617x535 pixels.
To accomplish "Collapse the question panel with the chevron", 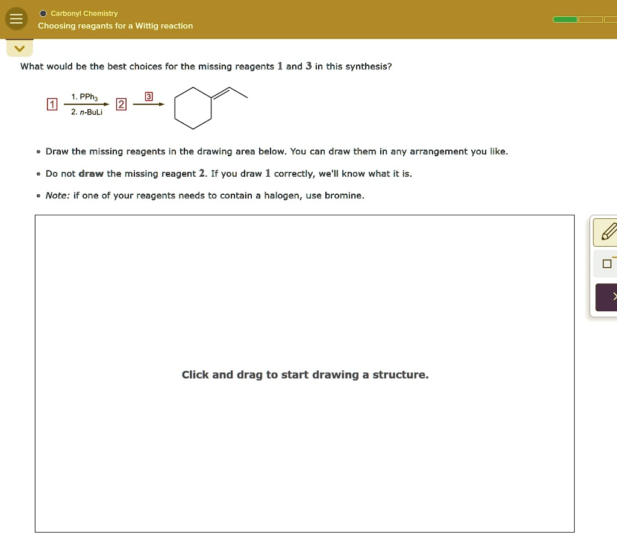I will pos(19,48).
